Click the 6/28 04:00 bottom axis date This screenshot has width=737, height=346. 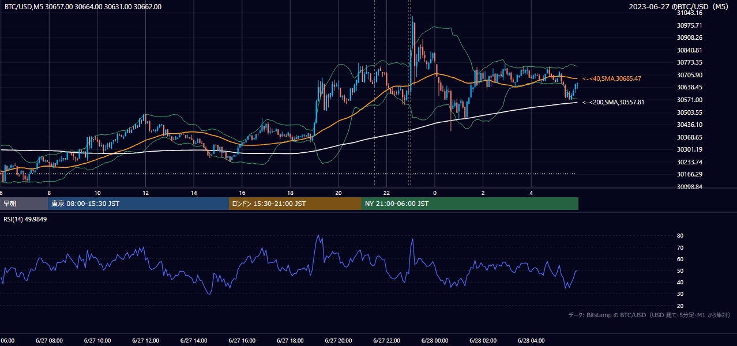pos(531,341)
